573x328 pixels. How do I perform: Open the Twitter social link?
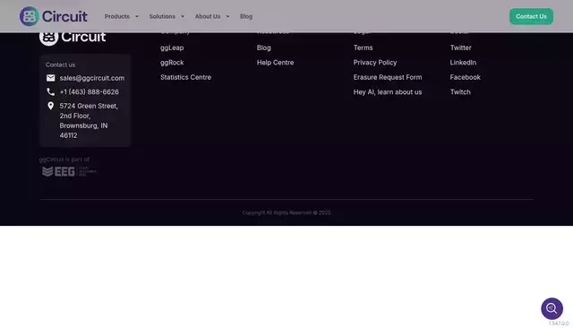click(x=461, y=47)
